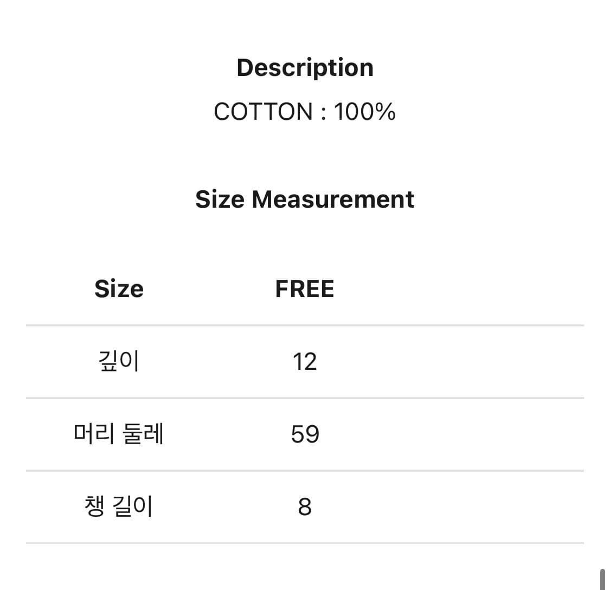Click the 깊이 row label
This screenshot has width=610, height=590.
pos(119,361)
